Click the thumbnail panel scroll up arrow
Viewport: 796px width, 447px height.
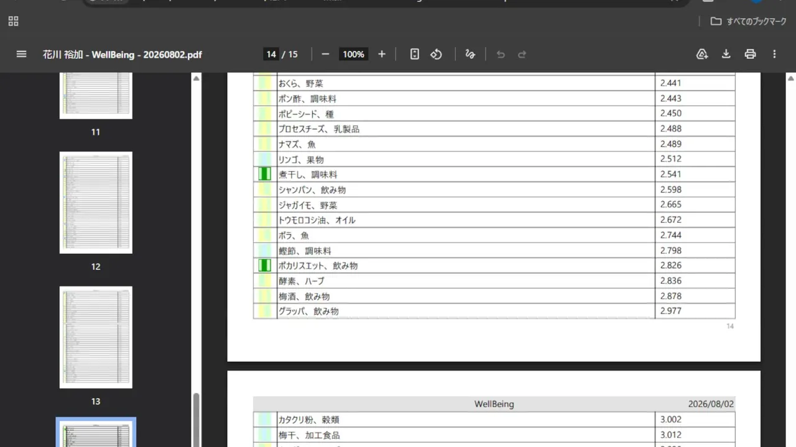tap(196, 78)
